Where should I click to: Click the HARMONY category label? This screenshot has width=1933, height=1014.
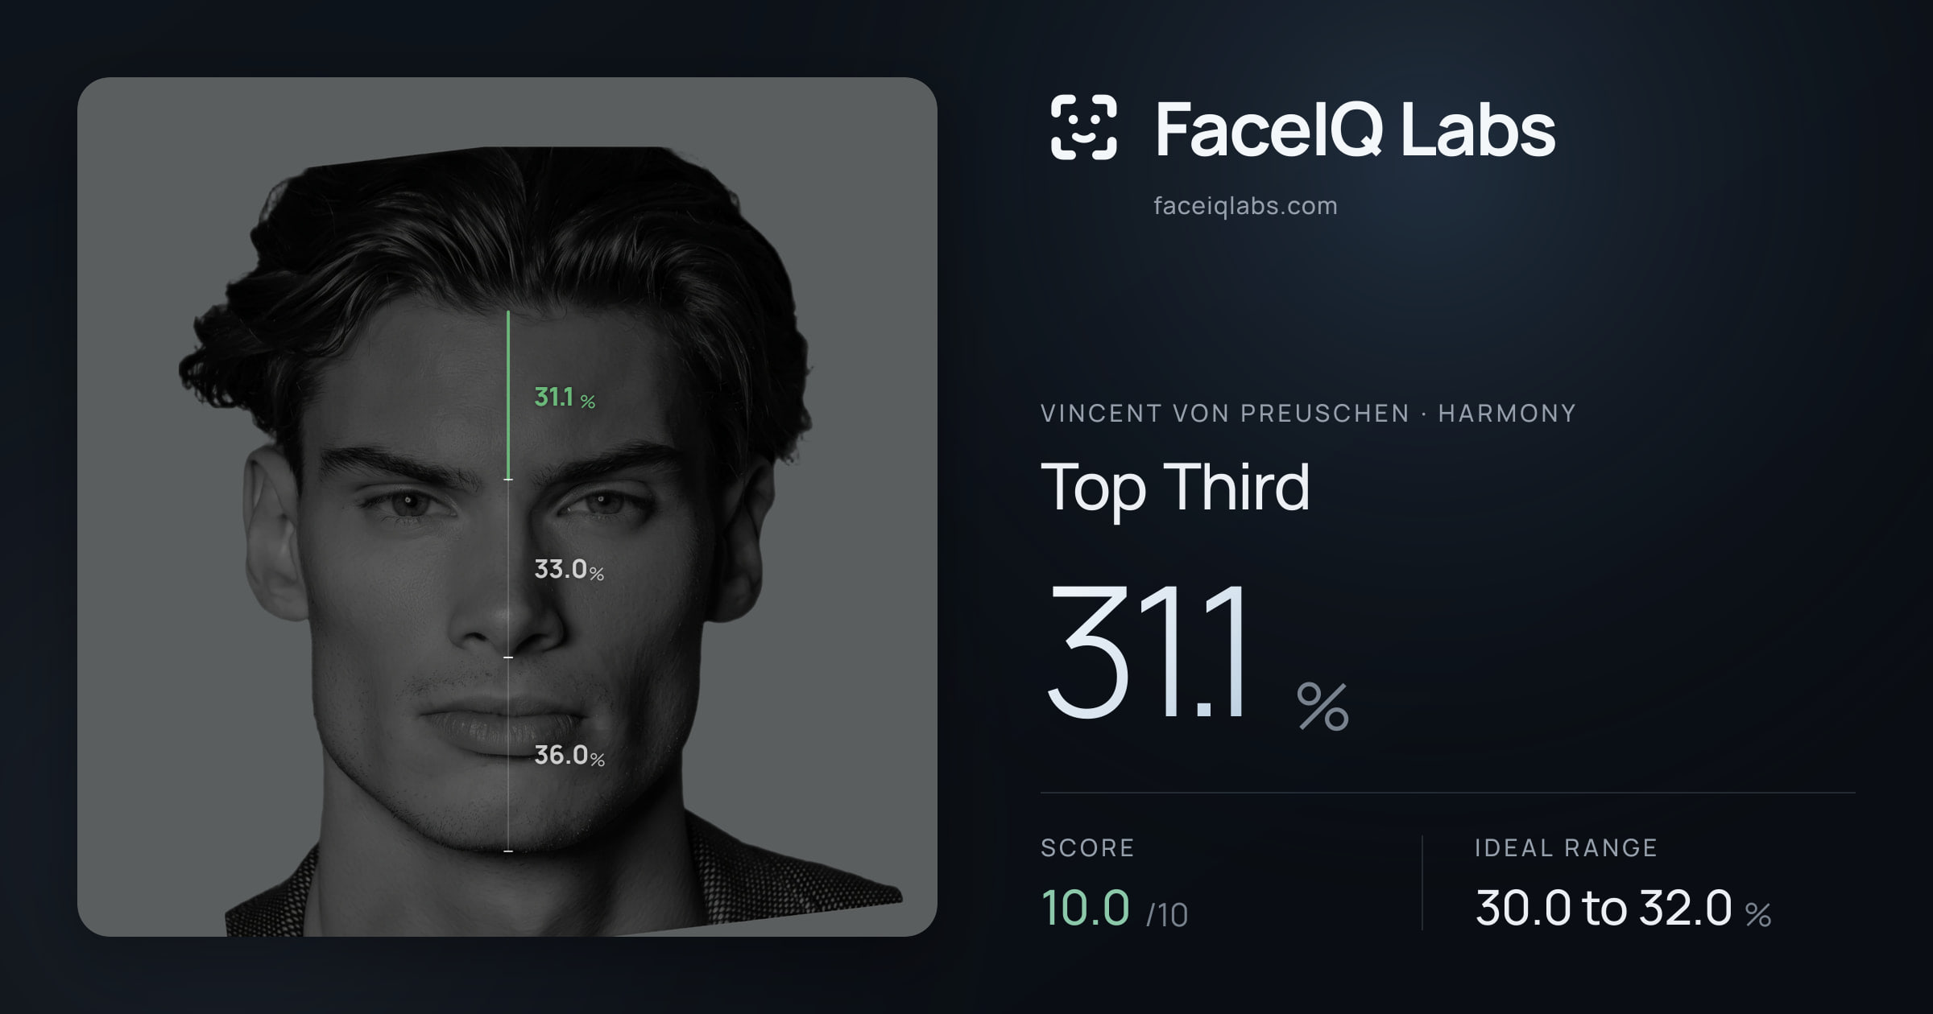click(x=1507, y=414)
